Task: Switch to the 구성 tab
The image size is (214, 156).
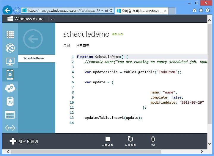Action: click(67, 46)
